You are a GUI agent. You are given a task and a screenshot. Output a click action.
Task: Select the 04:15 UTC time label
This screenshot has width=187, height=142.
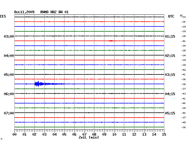point(170,94)
